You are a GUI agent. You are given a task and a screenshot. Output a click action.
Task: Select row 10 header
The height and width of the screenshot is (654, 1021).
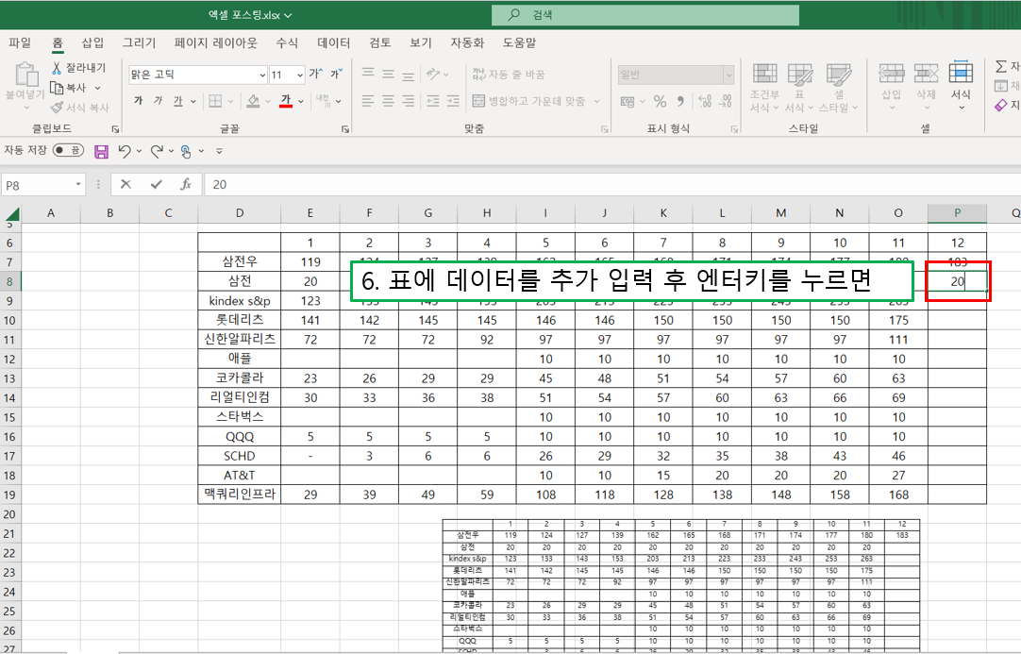pos(9,321)
